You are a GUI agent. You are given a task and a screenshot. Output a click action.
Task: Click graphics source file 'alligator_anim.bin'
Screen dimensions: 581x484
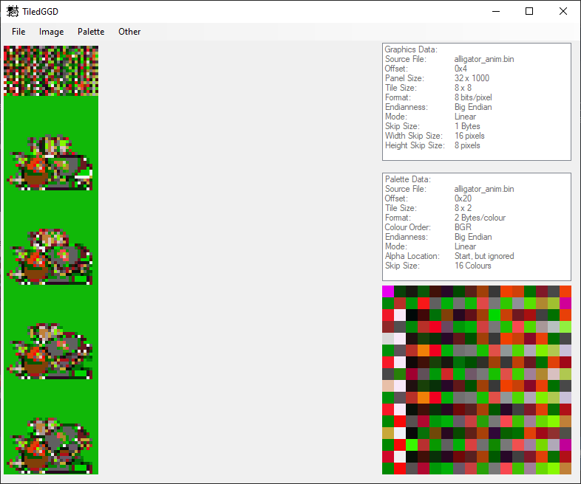point(484,59)
